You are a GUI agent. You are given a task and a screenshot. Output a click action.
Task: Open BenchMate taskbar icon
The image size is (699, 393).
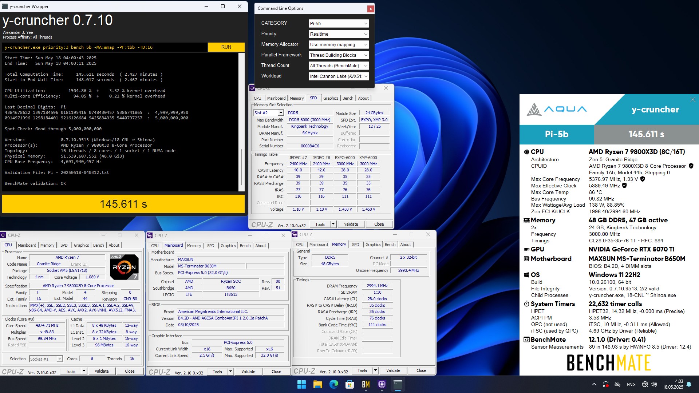click(x=366, y=384)
